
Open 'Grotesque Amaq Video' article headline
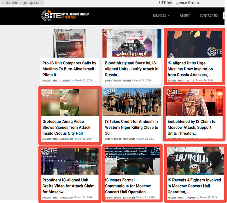tap(67, 127)
